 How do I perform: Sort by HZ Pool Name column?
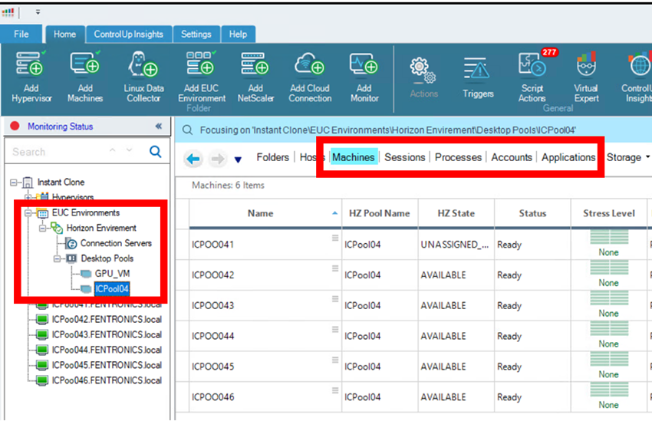(x=380, y=214)
